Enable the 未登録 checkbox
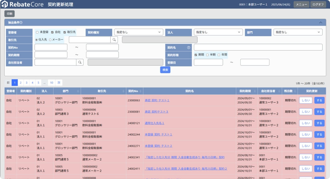Screen dimensions: 330x179 pyautogui.click(x=37, y=32)
